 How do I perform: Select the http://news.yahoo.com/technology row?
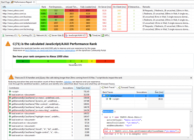[96, 29]
